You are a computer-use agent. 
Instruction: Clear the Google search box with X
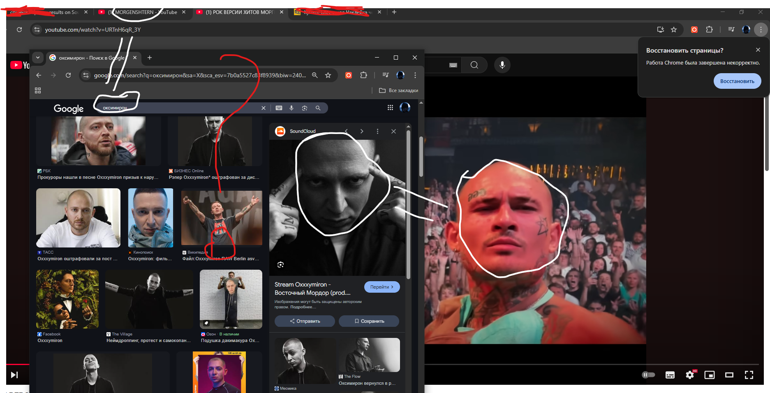coord(264,108)
